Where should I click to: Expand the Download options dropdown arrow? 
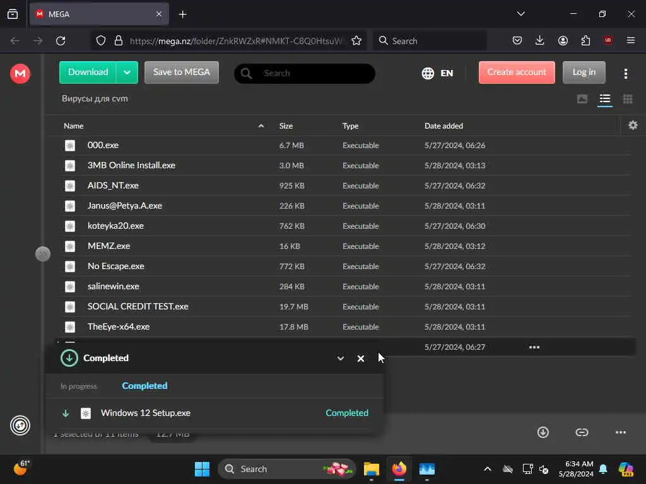click(x=127, y=72)
